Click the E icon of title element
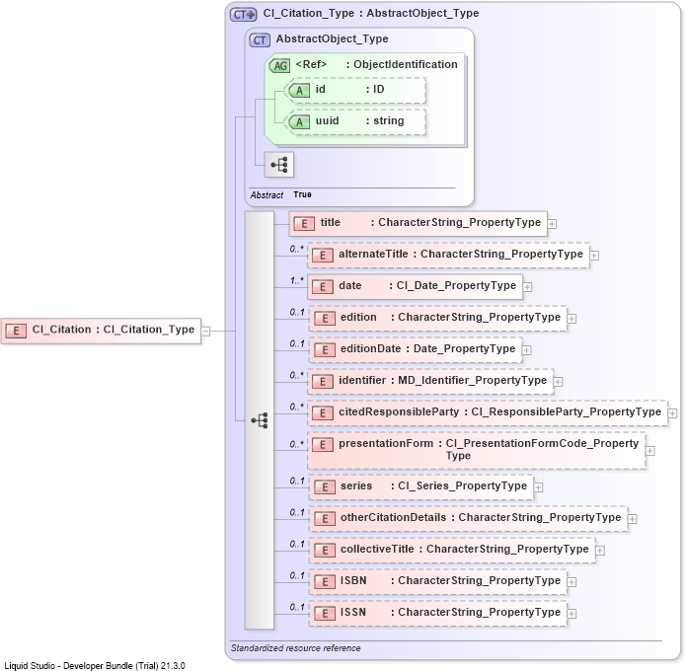This screenshot has height=671, width=685. pyautogui.click(x=304, y=224)
